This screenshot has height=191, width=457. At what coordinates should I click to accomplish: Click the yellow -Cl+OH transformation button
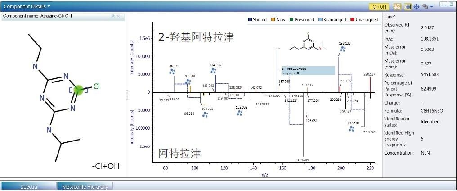coord(379,6)
